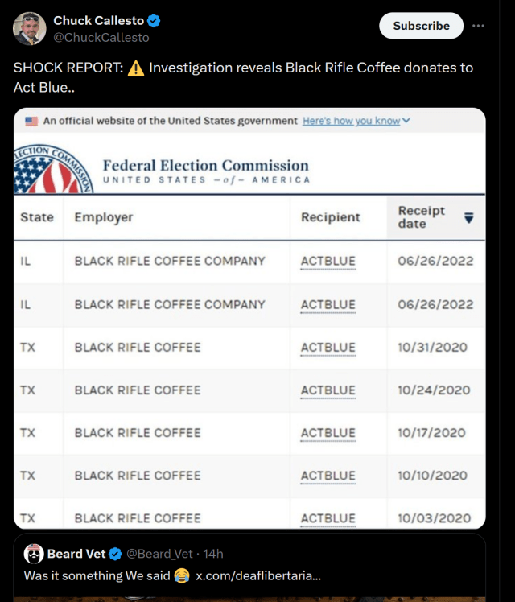Click the Federal Election Commission seal logo
The image size is (515, 602).
click(x=53, y=169)
